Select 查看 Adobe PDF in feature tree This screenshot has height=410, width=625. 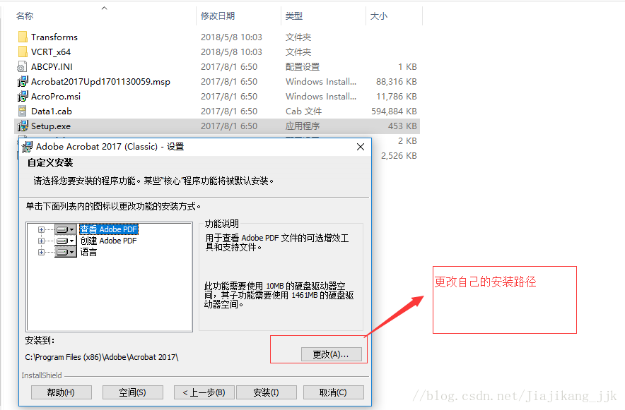pyautogui.click(x=108, y=229)
